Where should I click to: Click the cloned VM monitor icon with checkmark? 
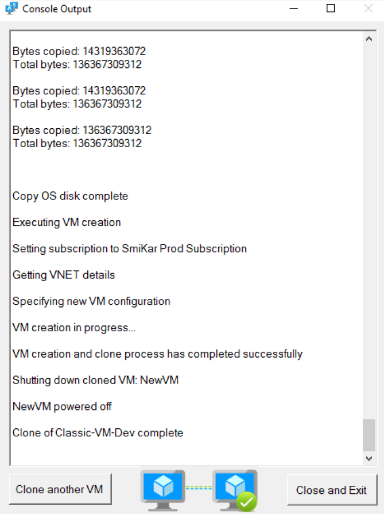[x=235, y=490]
